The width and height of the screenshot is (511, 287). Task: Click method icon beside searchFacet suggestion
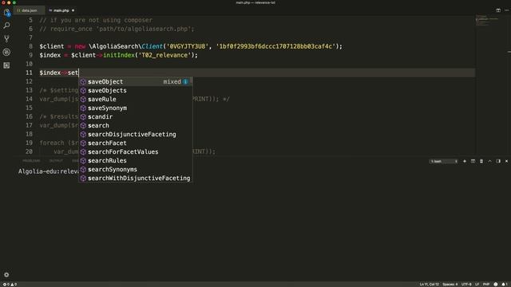83,143
